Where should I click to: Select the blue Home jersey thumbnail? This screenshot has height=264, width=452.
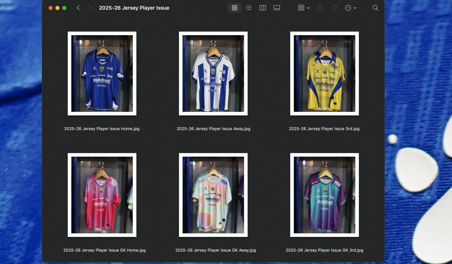tap(102, 74)
